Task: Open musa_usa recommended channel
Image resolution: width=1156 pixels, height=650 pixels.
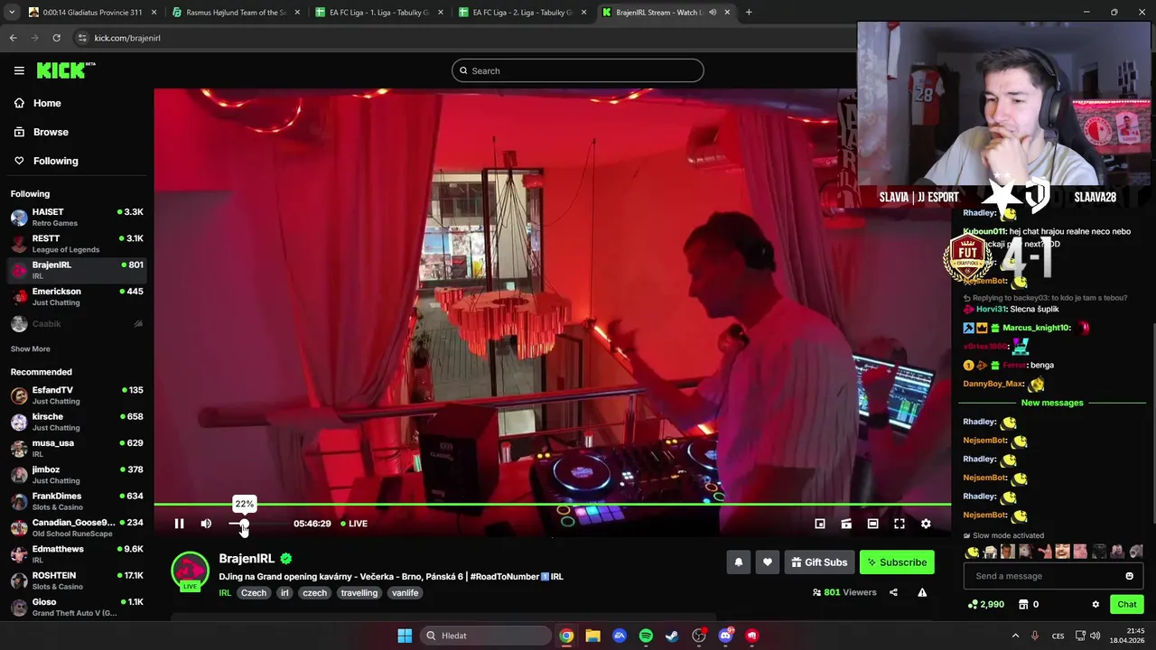Action: click(77, 448)
